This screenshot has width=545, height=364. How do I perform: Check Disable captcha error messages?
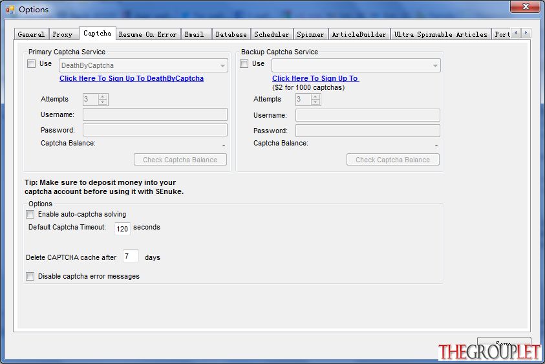point(30,276)
